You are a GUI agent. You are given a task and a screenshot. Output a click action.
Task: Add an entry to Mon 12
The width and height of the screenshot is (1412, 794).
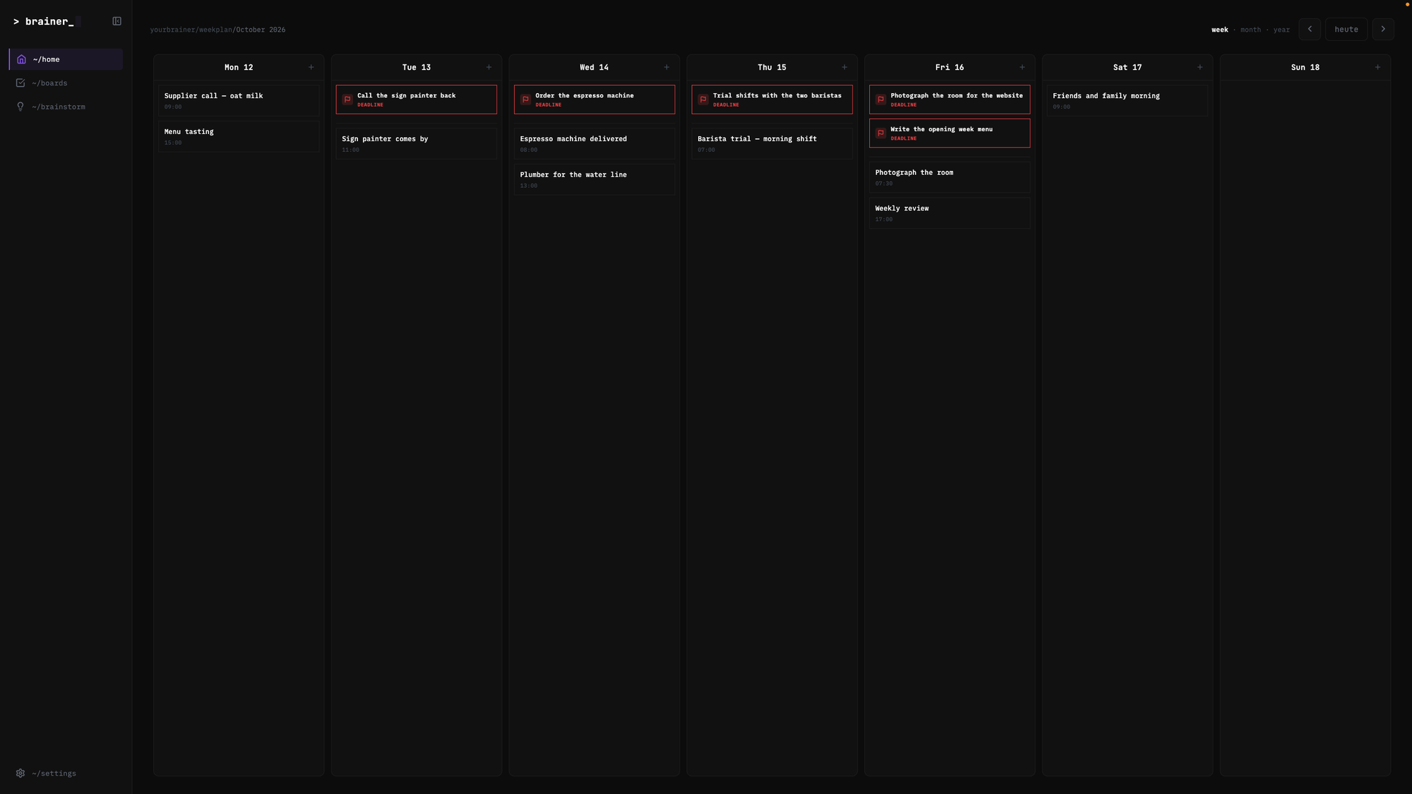click(311, 67)
